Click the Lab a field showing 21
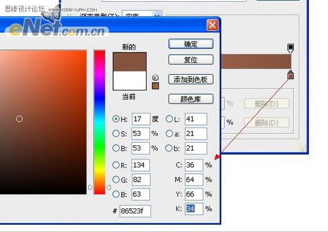328x232 pixels. pyautogui.click(x=196, y=134)
